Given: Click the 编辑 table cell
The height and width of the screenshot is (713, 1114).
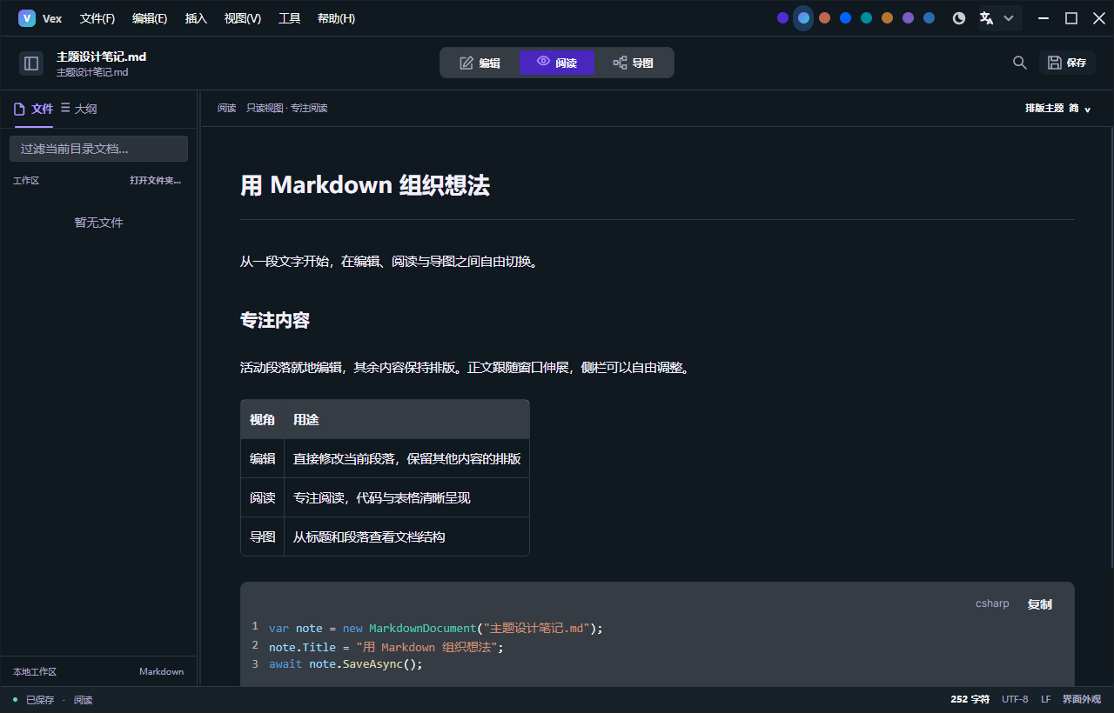Looking at the screenshot, I should (262, 458).
